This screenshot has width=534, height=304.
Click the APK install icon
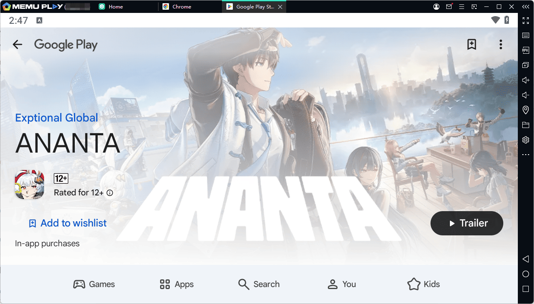(526, 50)
